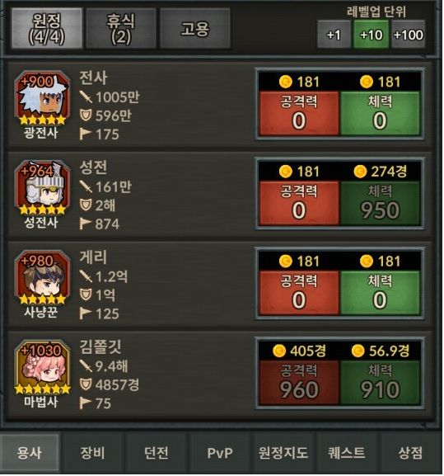This screenshot has height=476, width=444.
Task: Select the 사냥꾼 hero portrait
Action: (x=42, y=278)
